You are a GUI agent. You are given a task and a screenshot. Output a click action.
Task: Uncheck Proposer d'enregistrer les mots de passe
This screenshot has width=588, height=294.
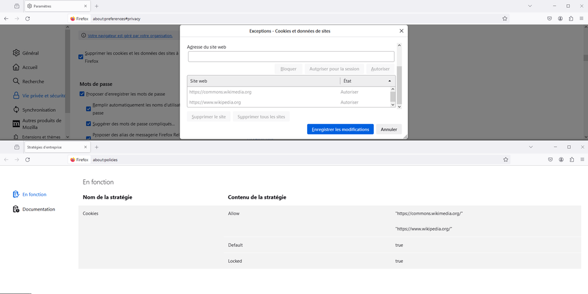(x=82, y=94)
